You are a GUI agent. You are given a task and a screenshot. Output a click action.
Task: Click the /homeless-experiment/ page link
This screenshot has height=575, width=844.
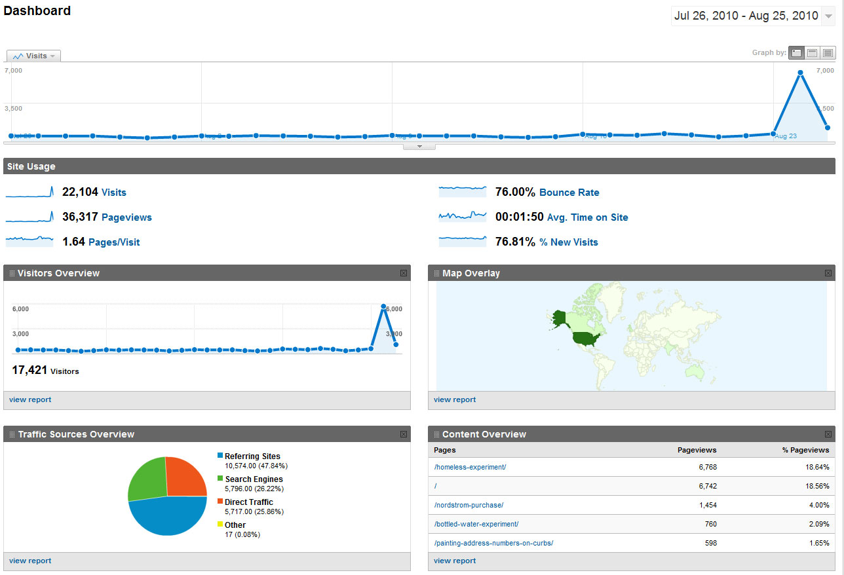tap(470, 468)
